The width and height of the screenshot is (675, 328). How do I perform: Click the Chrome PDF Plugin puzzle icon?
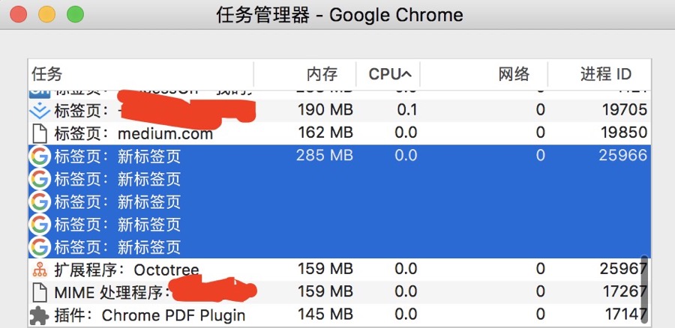(39, 315)
